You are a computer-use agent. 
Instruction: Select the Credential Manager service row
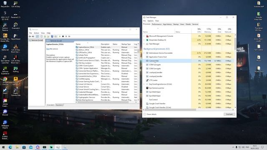pyautogui.click(x=106, y=92)
